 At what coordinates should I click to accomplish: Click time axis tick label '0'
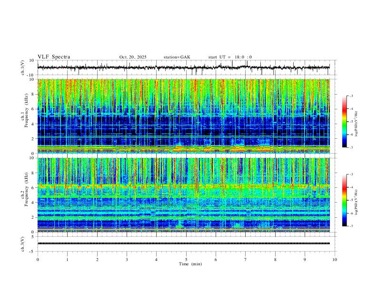tap(38, 260)
